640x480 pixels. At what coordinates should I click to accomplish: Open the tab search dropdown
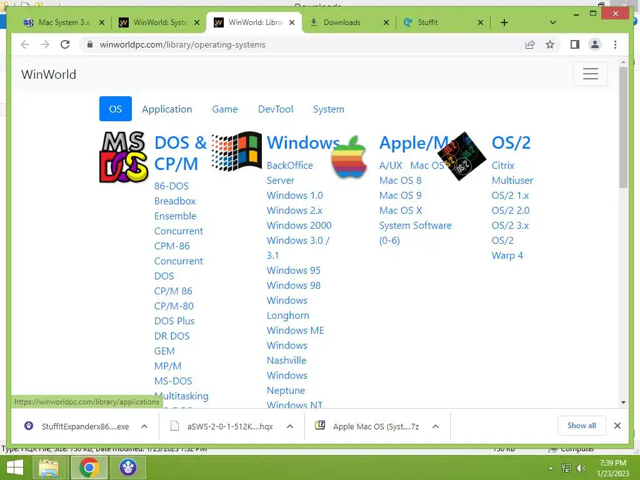click(x=553, y=22)
